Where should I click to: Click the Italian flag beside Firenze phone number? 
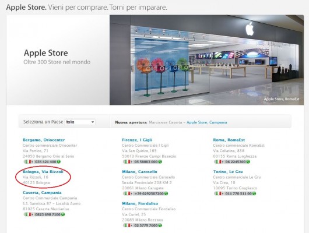(x=127, y=162)
